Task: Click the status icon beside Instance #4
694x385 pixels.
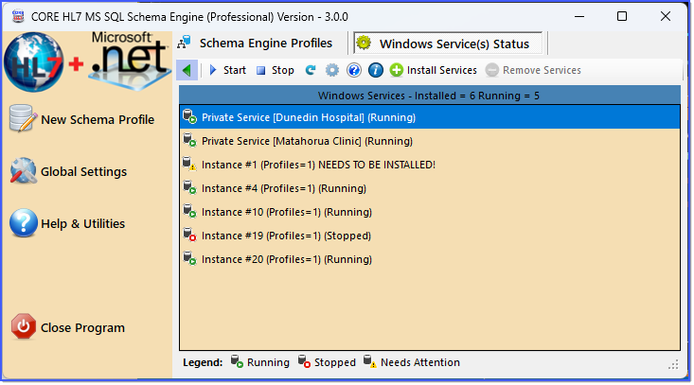Action: [x=189, y=187]
